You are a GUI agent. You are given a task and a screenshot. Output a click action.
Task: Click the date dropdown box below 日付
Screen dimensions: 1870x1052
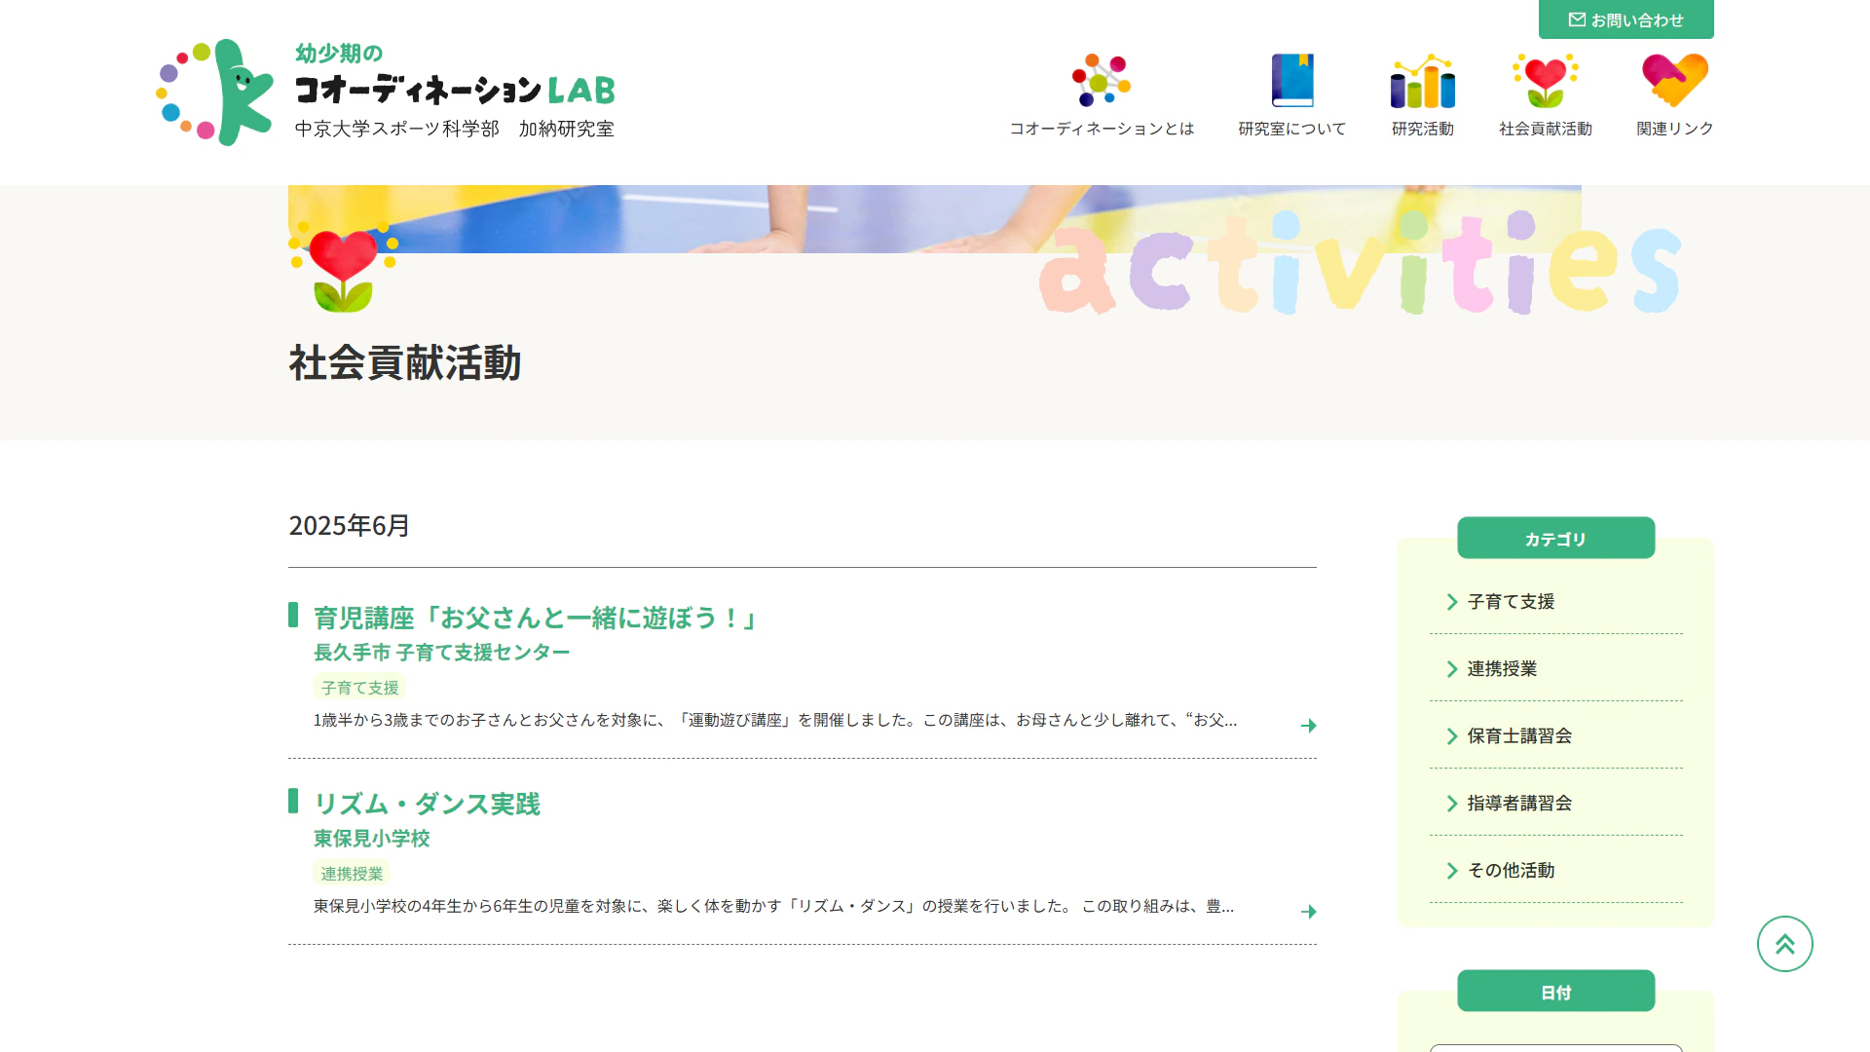coord(1555,1047)
